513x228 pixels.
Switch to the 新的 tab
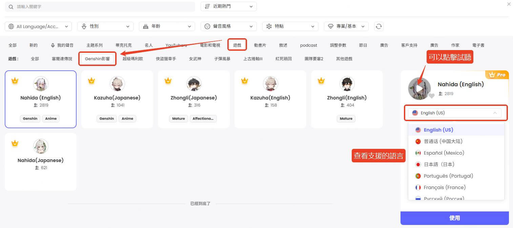pos(34,45)
